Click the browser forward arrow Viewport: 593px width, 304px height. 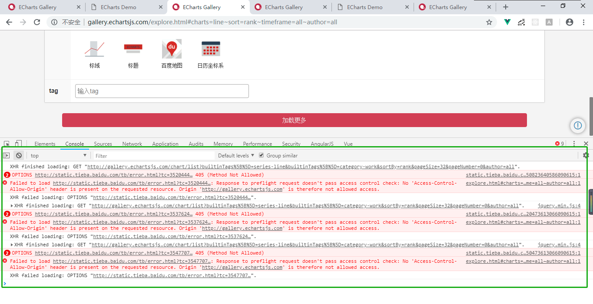tap(23, 22)
